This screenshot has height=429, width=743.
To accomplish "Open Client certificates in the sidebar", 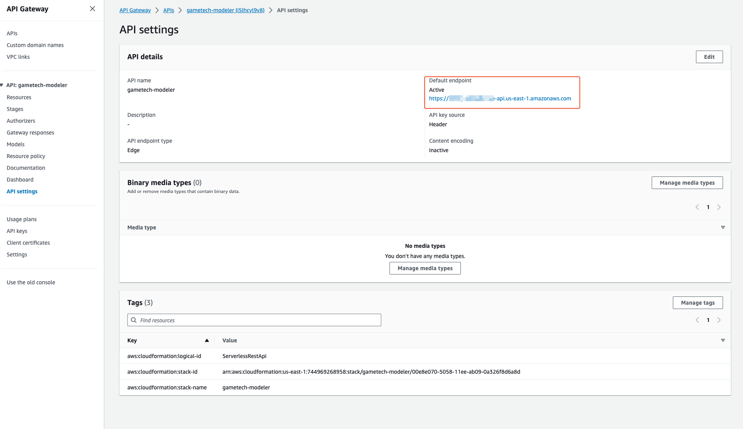I will (28, 243).
